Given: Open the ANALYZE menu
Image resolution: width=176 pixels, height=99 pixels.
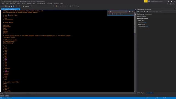Looking at the screenshot, I should (49, 4).
